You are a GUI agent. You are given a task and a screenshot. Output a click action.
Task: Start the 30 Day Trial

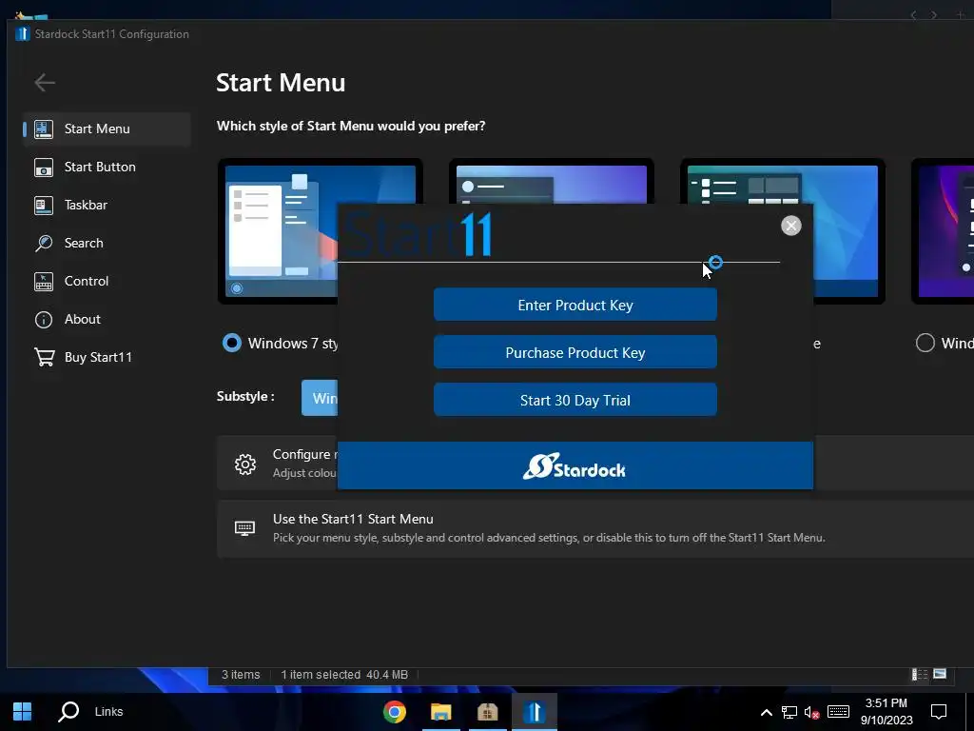coord(575,400)
